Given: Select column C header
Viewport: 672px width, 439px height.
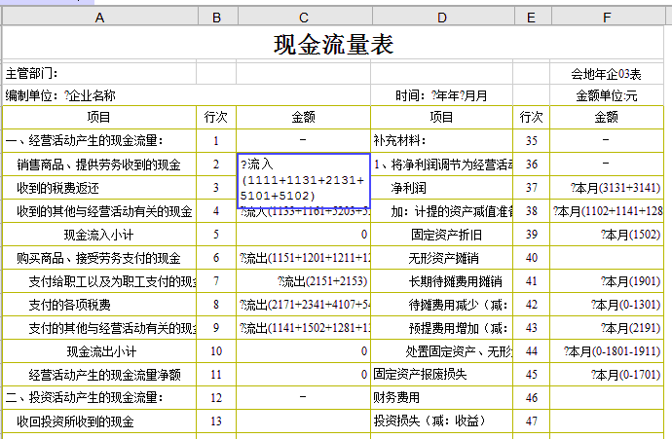Looking at the screenshot, I should click(303, 16).
